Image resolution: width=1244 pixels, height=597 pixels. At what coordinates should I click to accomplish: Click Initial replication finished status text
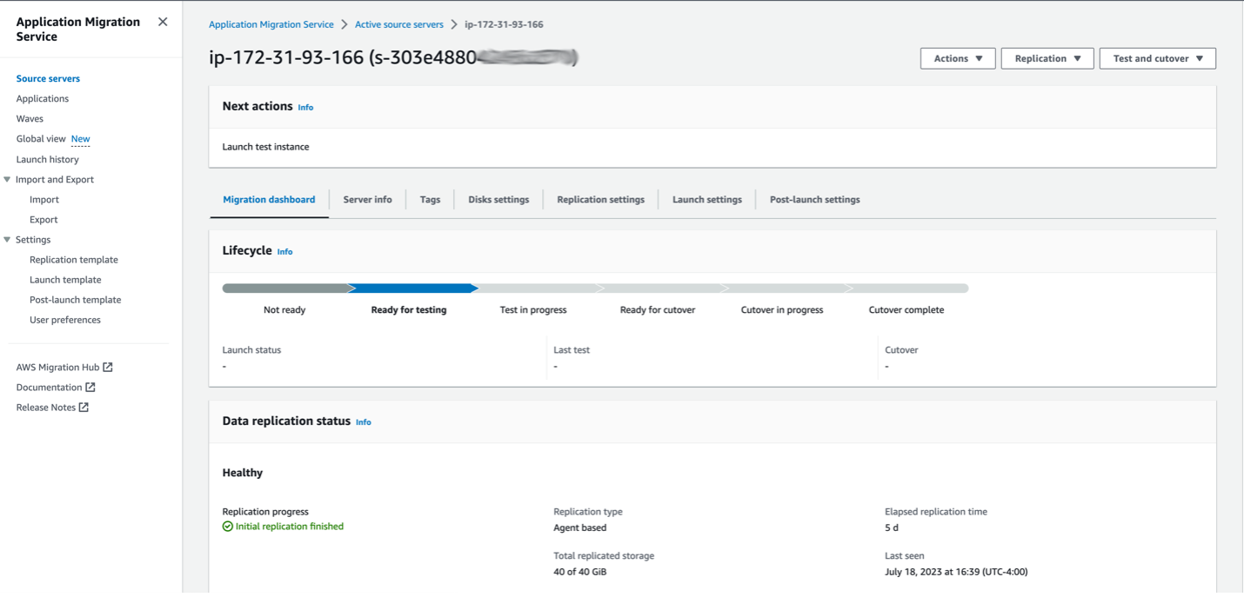(x=290, y=527)
